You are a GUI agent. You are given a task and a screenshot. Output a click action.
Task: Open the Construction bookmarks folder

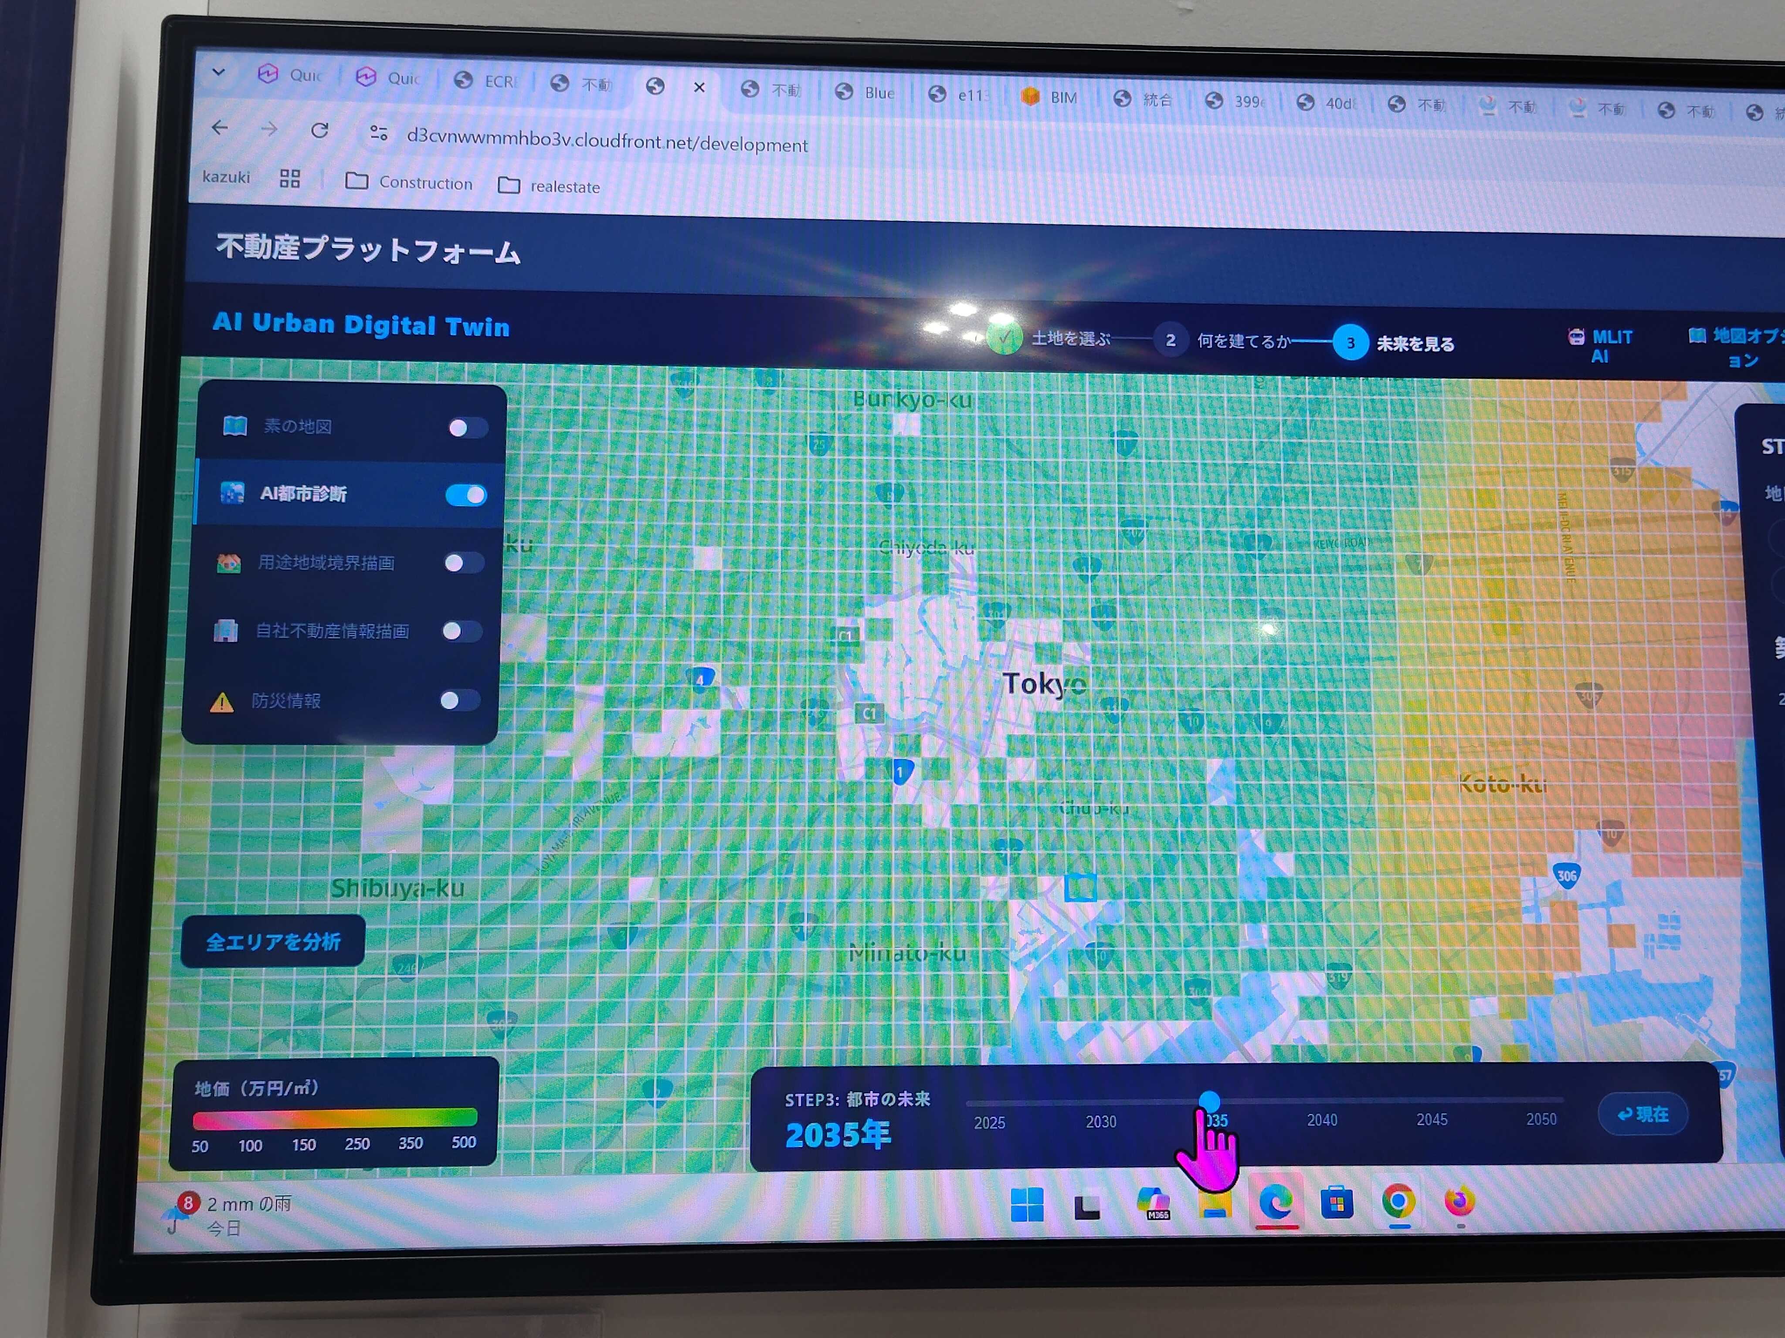(x=409, y=182)
